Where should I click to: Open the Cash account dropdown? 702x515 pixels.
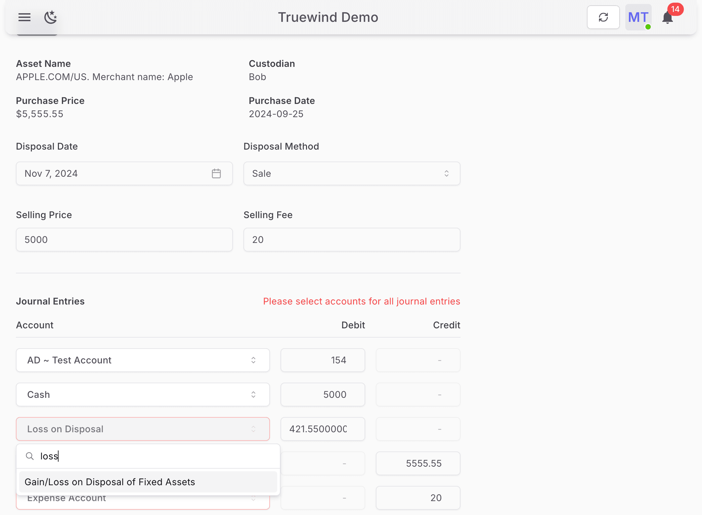(x=143, y=395)
